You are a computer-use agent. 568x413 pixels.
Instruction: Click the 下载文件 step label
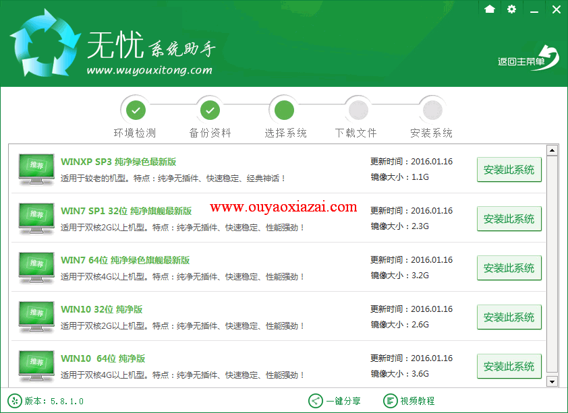click(356, 133)
